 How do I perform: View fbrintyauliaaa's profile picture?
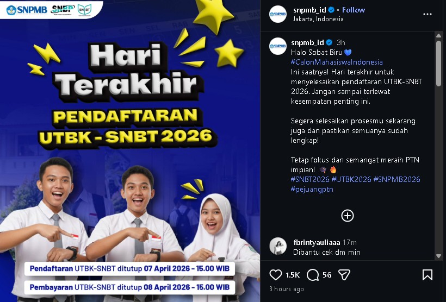pyautogui.click(x=278, y=246)
